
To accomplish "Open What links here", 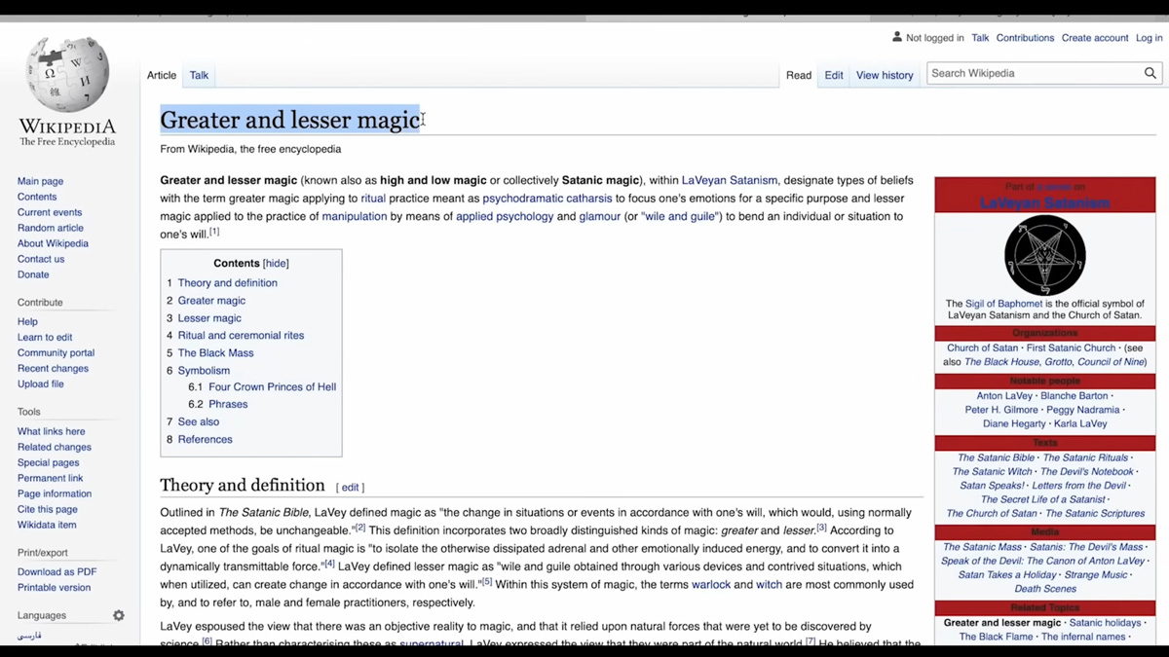I will coord(51,431).
